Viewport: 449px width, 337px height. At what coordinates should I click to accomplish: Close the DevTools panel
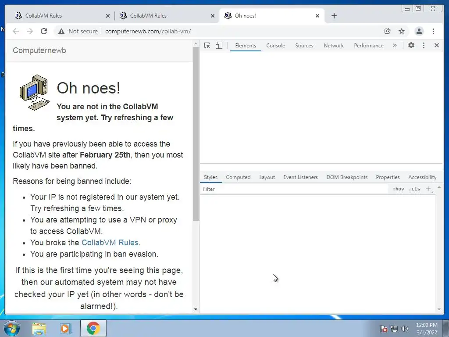[437, 45]
